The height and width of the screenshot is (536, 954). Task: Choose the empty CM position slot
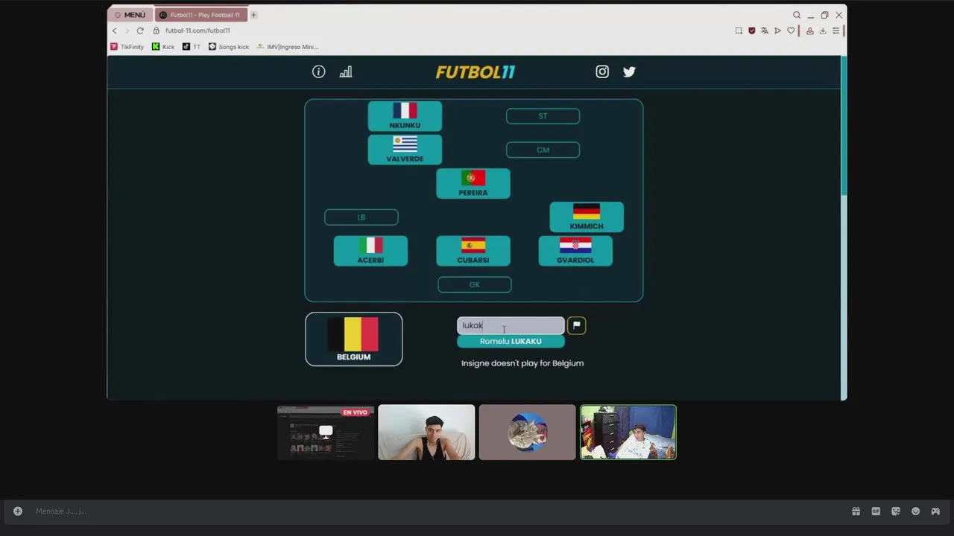(x=543, y=150)
